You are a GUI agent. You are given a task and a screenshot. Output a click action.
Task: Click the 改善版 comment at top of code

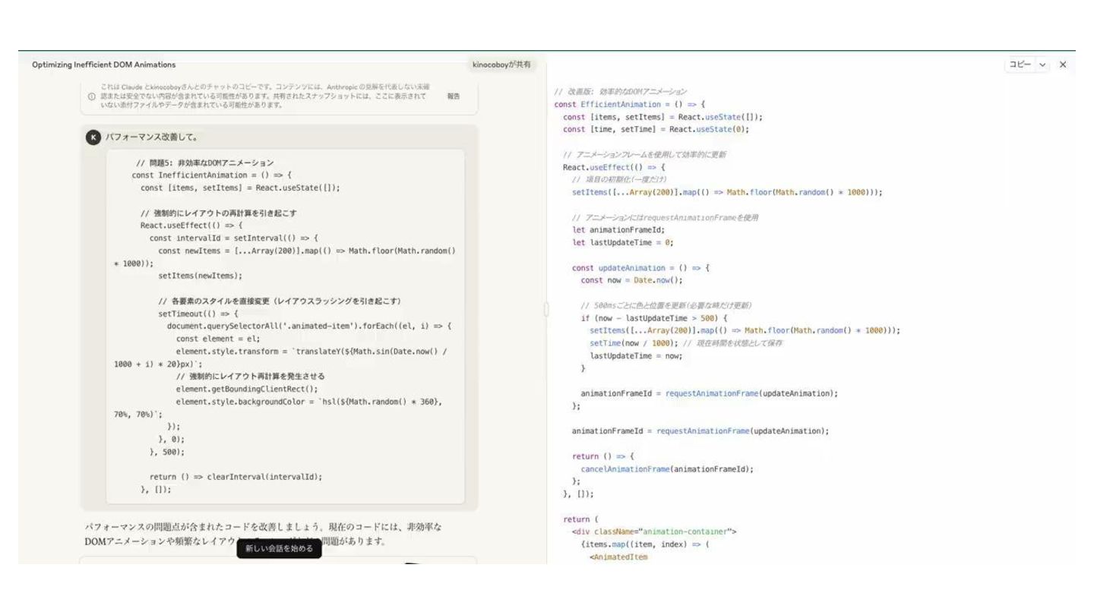tap(620, 92)
